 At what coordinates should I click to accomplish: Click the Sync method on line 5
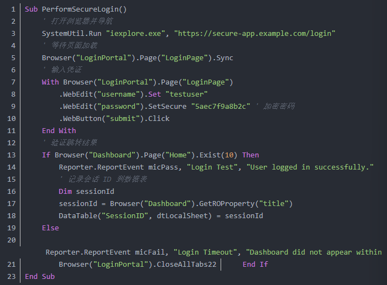pos(224,58)
